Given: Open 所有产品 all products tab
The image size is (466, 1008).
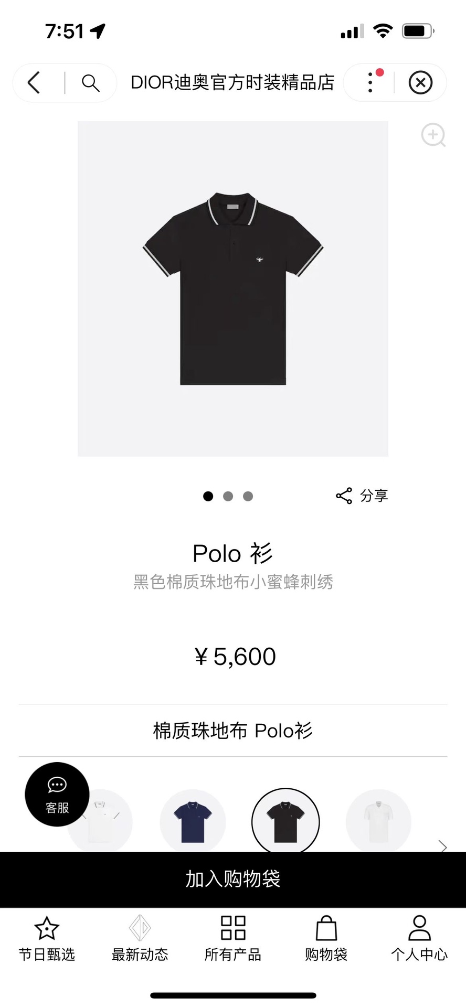Looking at the screenshot, I should click(233, 939).
